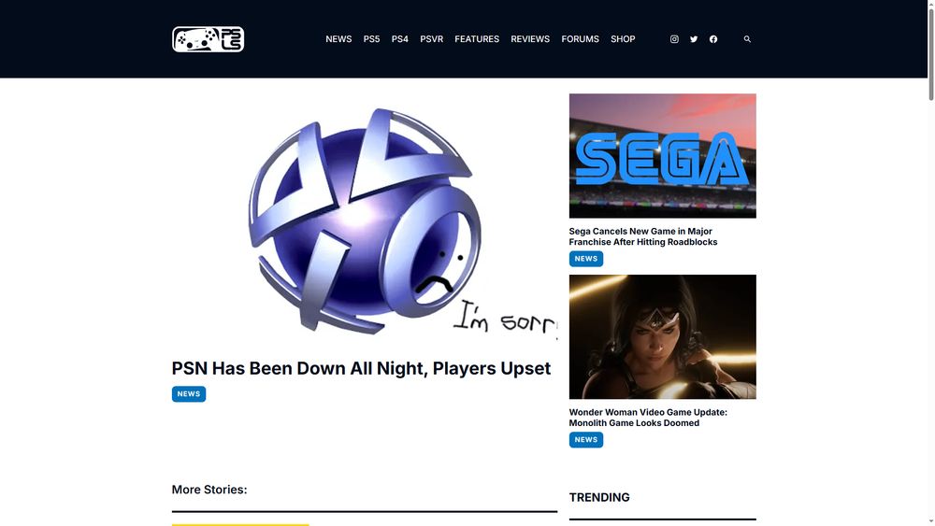Click NEWS tag under Sega article
935x526 pixels.
585,259
